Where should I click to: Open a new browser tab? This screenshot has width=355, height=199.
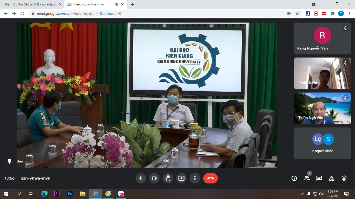click(132, 4)
